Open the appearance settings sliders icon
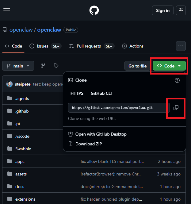Viewport: 191px width, 204px height. pos(181,10)
